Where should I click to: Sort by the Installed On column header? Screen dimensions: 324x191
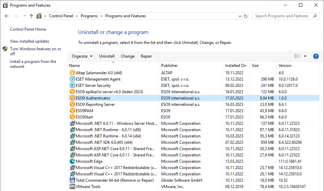236,66
